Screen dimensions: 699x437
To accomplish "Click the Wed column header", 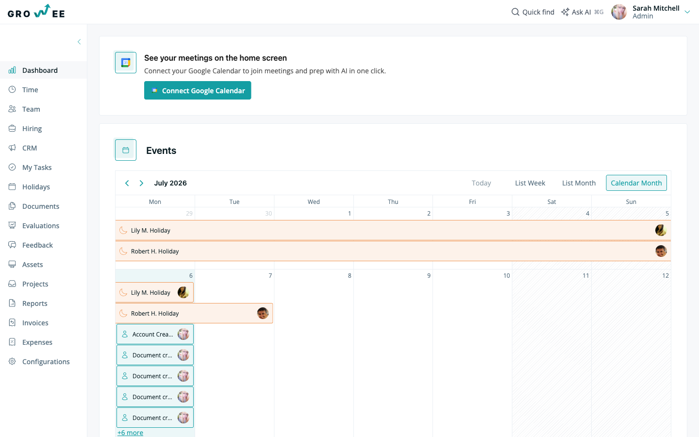I will tap(314, 202).
